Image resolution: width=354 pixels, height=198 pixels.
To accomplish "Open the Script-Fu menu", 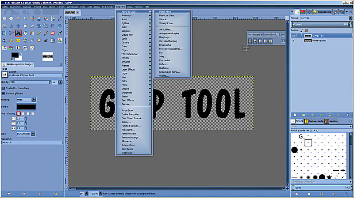I will pos(120,7).
